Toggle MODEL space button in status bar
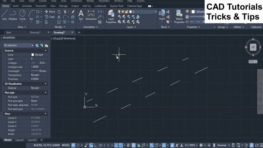263x148 pixels. coord(66,145)
